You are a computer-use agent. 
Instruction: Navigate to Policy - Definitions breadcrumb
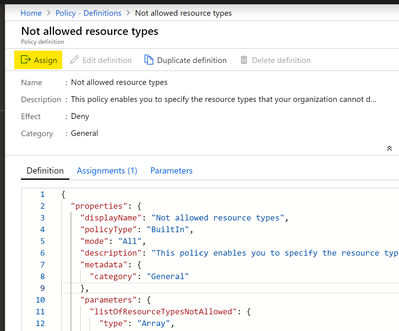88,13
